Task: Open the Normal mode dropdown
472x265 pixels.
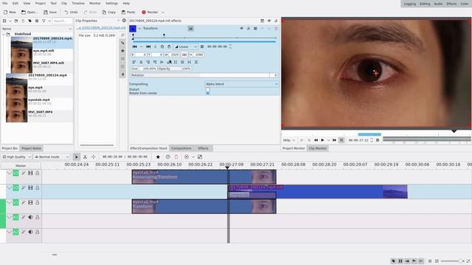Action: [52, 157]
